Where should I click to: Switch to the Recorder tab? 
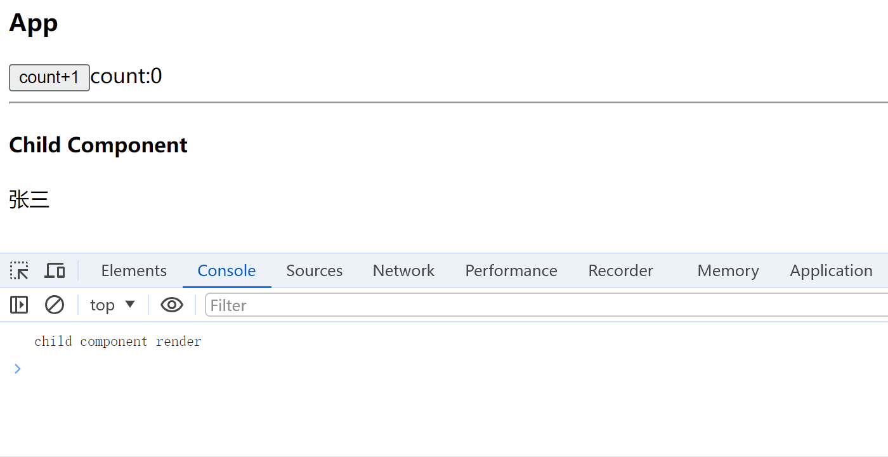click(620, 271)
